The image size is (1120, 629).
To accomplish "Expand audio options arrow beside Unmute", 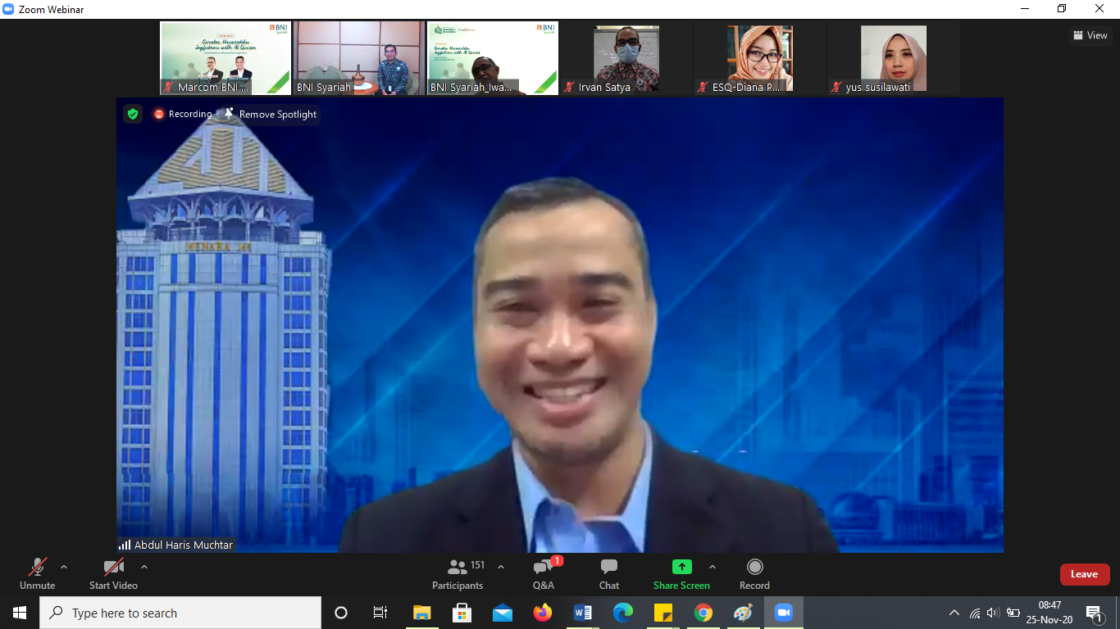I will 64,567.
